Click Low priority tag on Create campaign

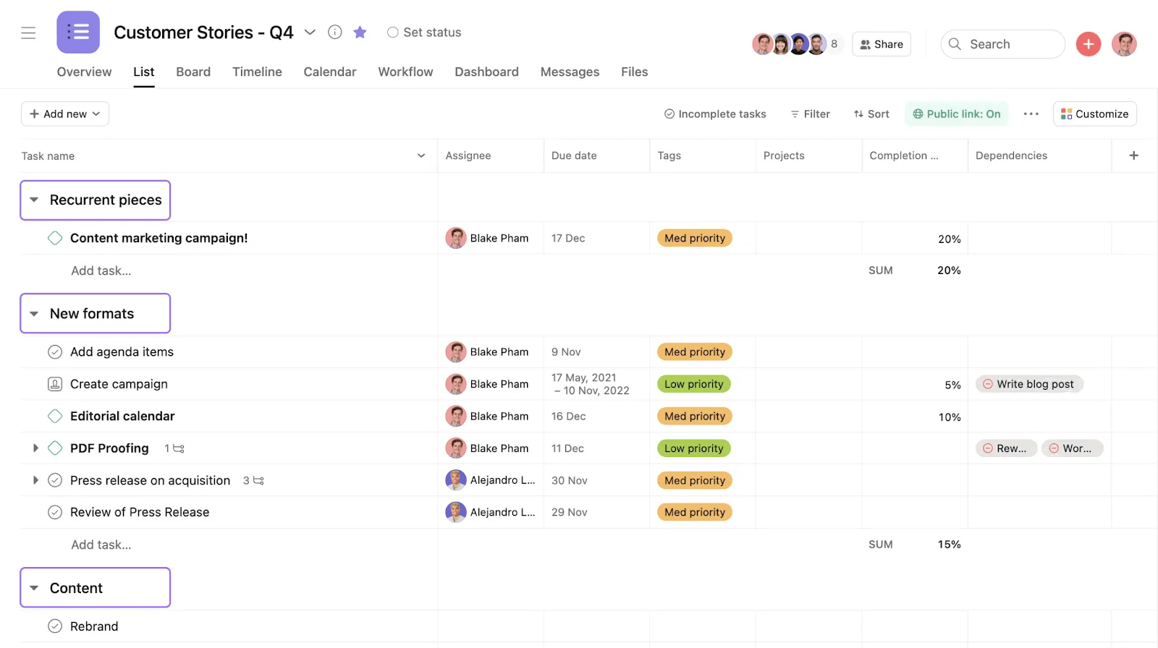pyautogui.click(x=693, y=385)
